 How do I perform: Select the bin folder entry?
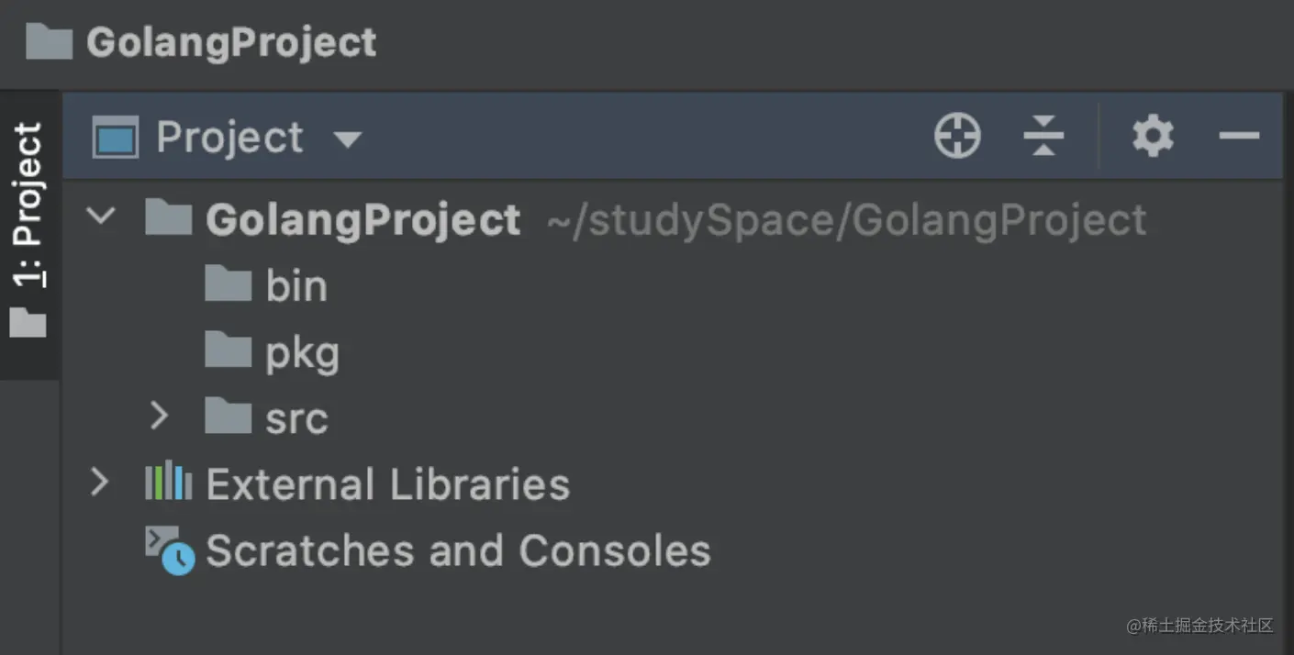[x=296, y=284]
